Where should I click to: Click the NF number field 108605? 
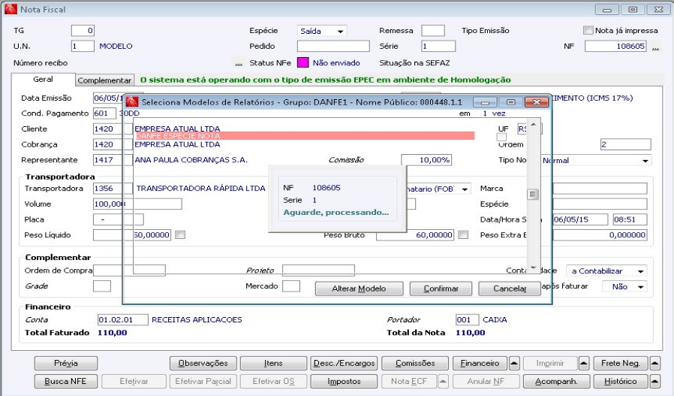615,46
